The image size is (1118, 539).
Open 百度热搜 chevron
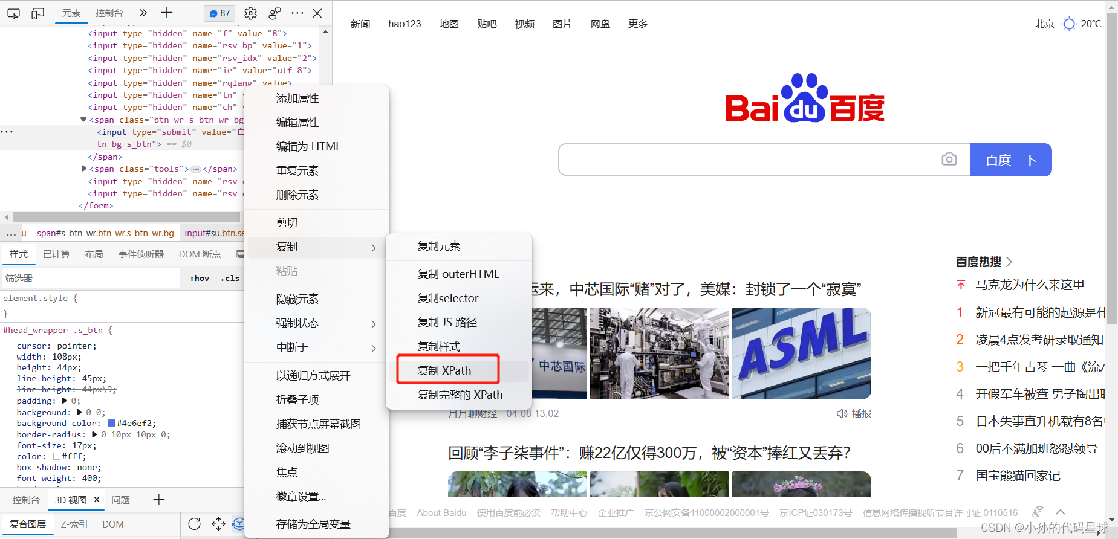(1009, 262)
